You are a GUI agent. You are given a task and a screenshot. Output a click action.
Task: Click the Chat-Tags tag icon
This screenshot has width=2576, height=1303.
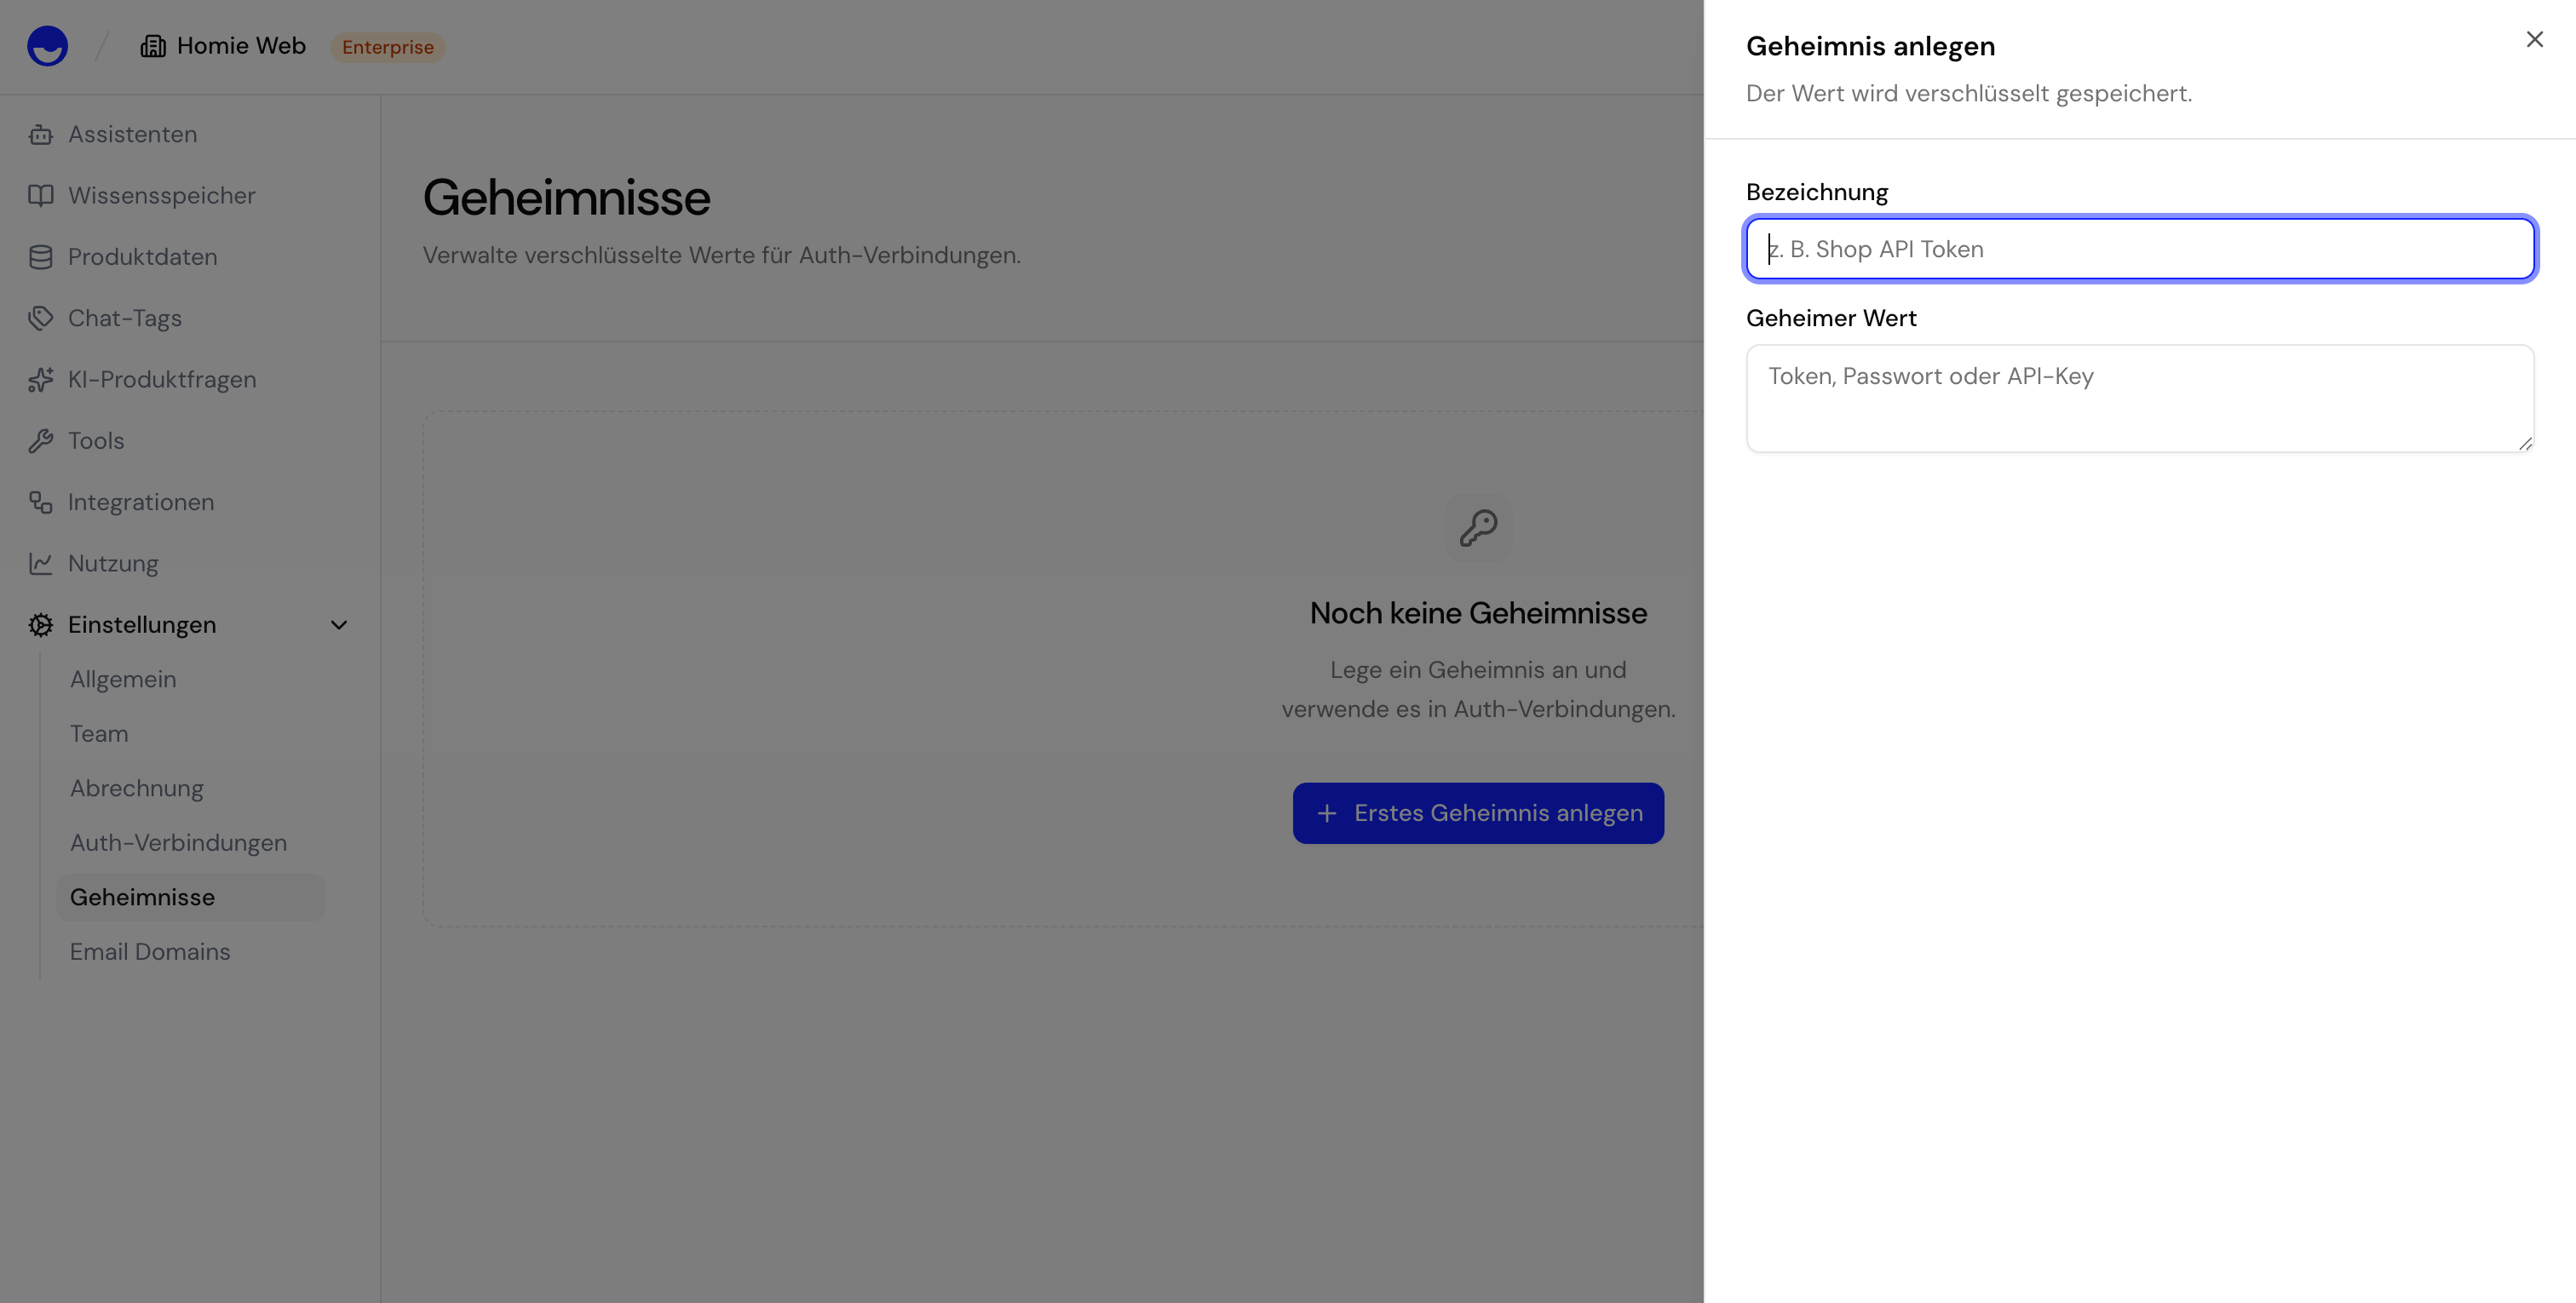point(41,318)
